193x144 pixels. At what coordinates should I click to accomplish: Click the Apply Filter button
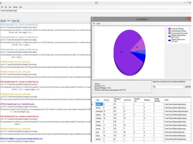(188, 87)
